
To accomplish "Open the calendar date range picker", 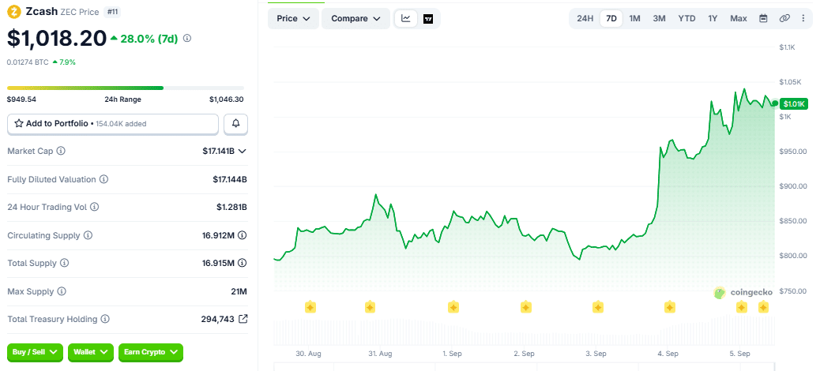I will [x=764, y=18].
